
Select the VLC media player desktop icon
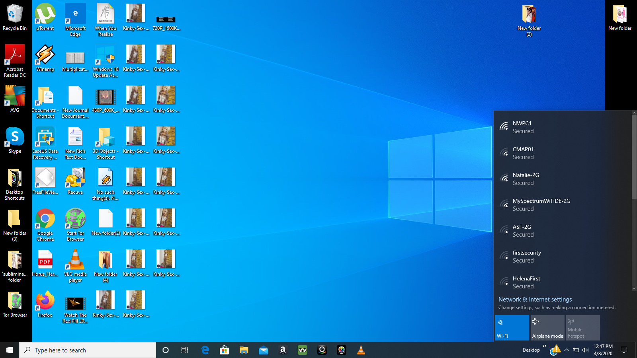75,266
